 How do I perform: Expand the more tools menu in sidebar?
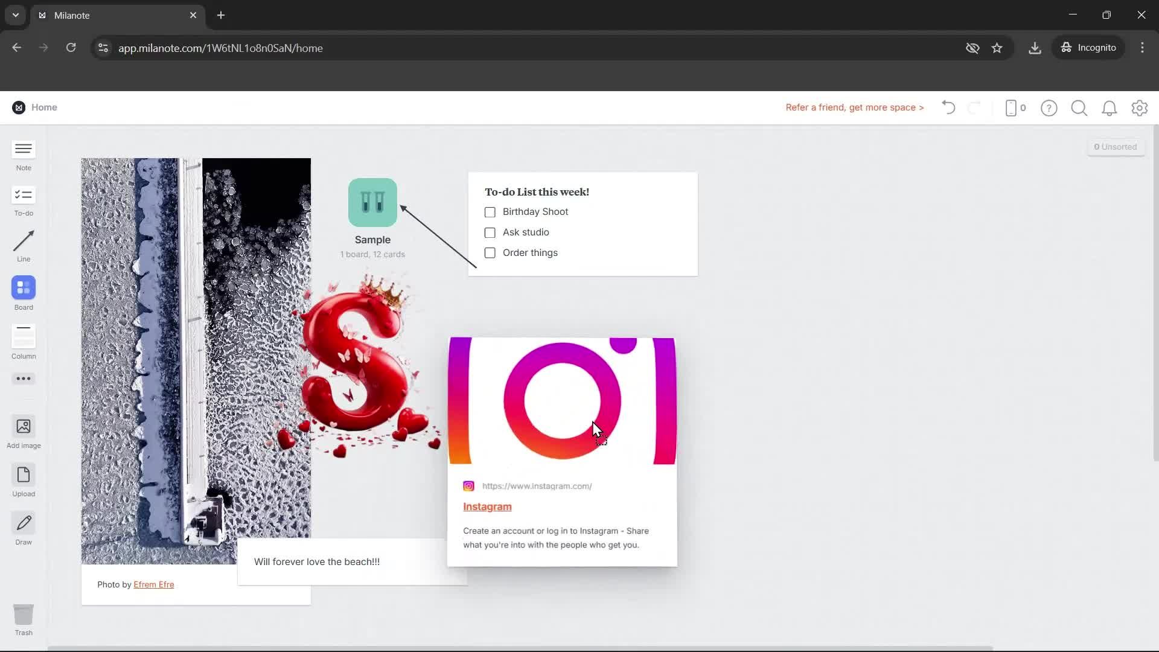click(x=23, y=379)
